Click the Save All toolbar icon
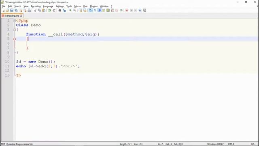Image resolution: width=259 pixels, height=146 pixels. coord(16,10)
